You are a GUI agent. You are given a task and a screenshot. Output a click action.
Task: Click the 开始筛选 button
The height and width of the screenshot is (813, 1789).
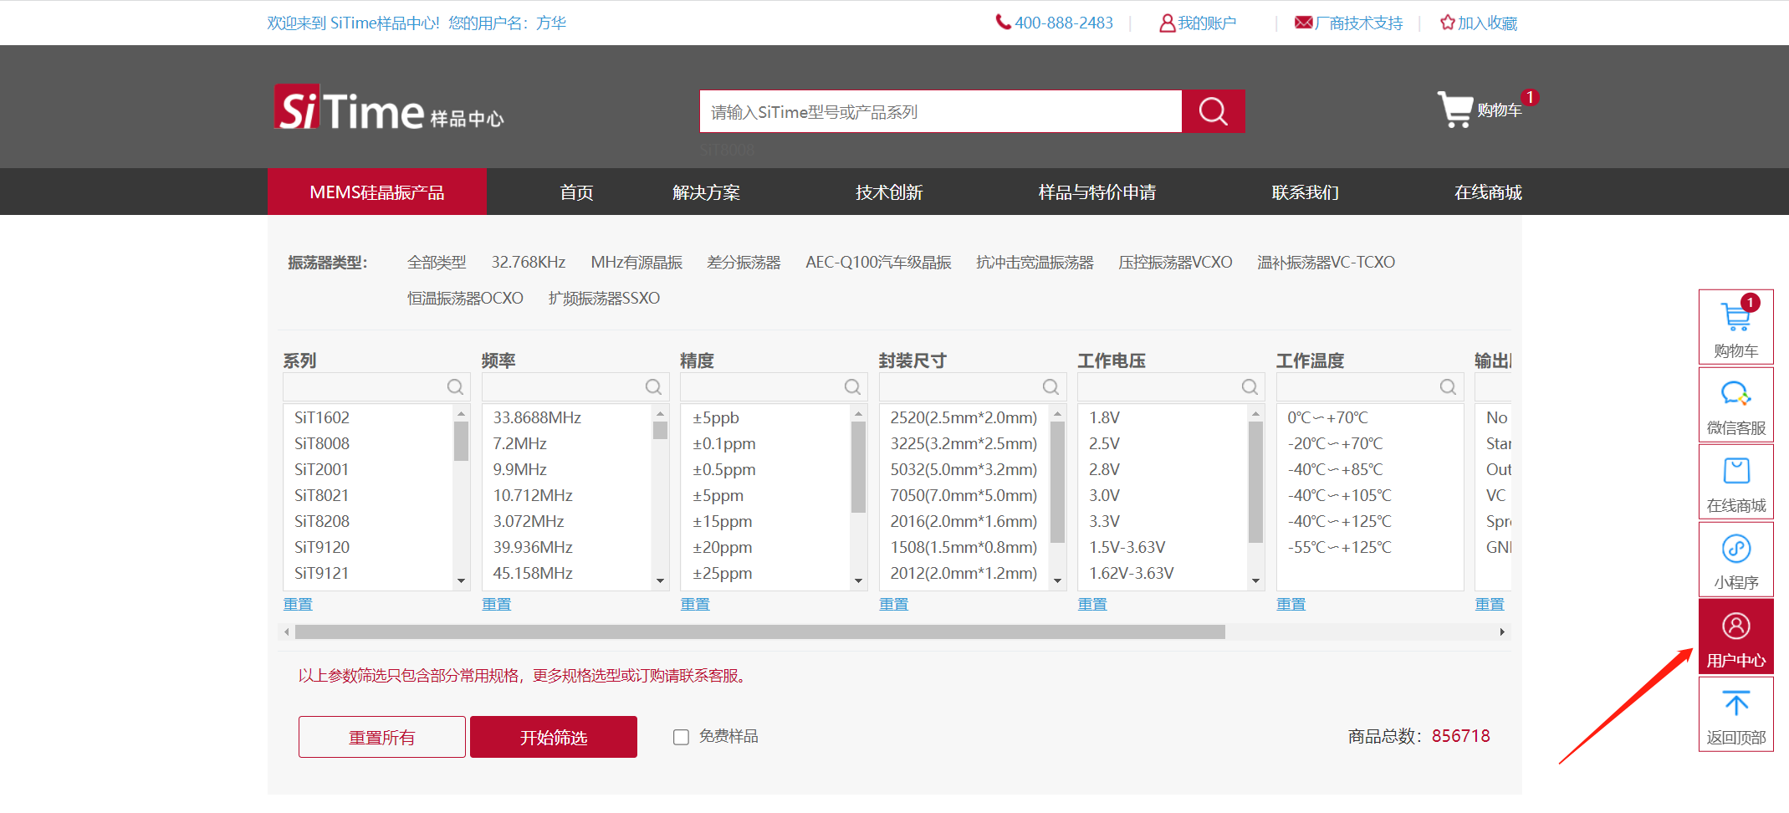[554, 737]
